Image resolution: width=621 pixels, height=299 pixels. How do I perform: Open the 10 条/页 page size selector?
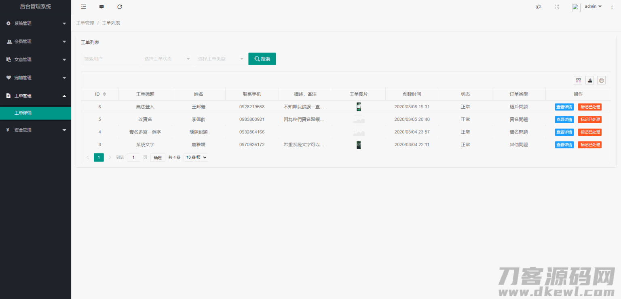pyautogui.click(x=196, y=158)
